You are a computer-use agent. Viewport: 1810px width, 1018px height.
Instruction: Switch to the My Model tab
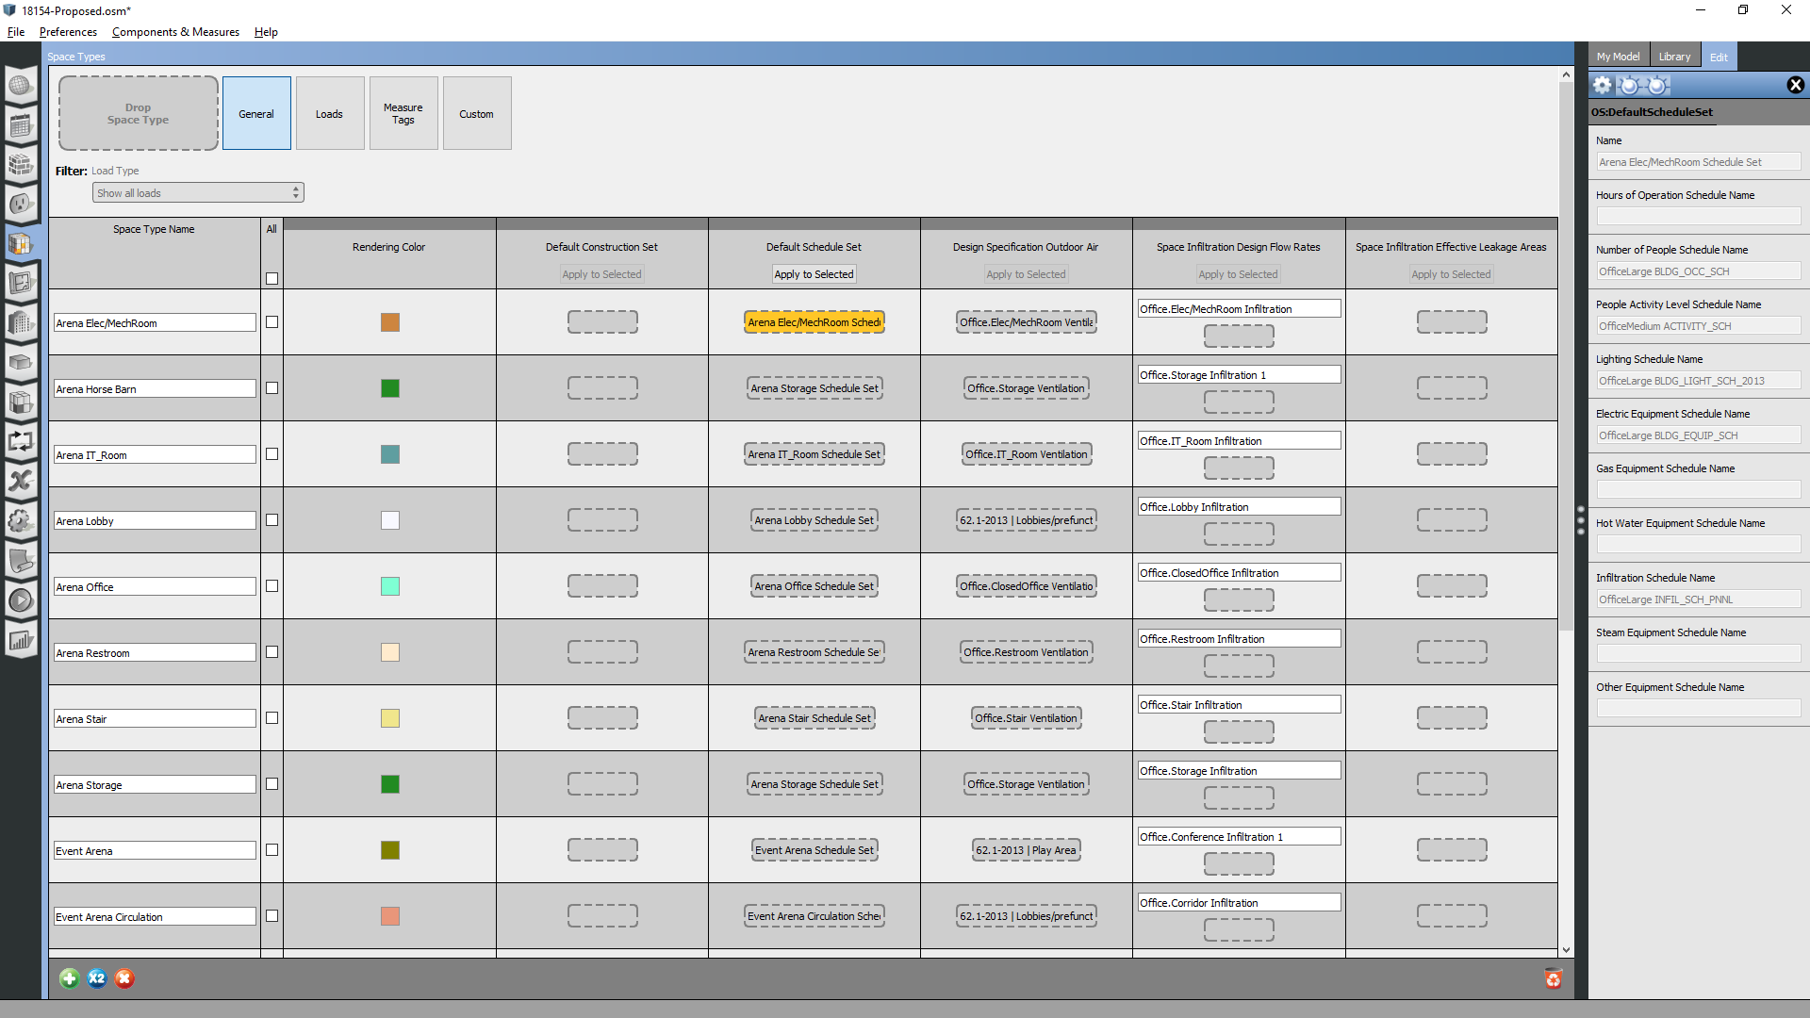[1618, 56]
